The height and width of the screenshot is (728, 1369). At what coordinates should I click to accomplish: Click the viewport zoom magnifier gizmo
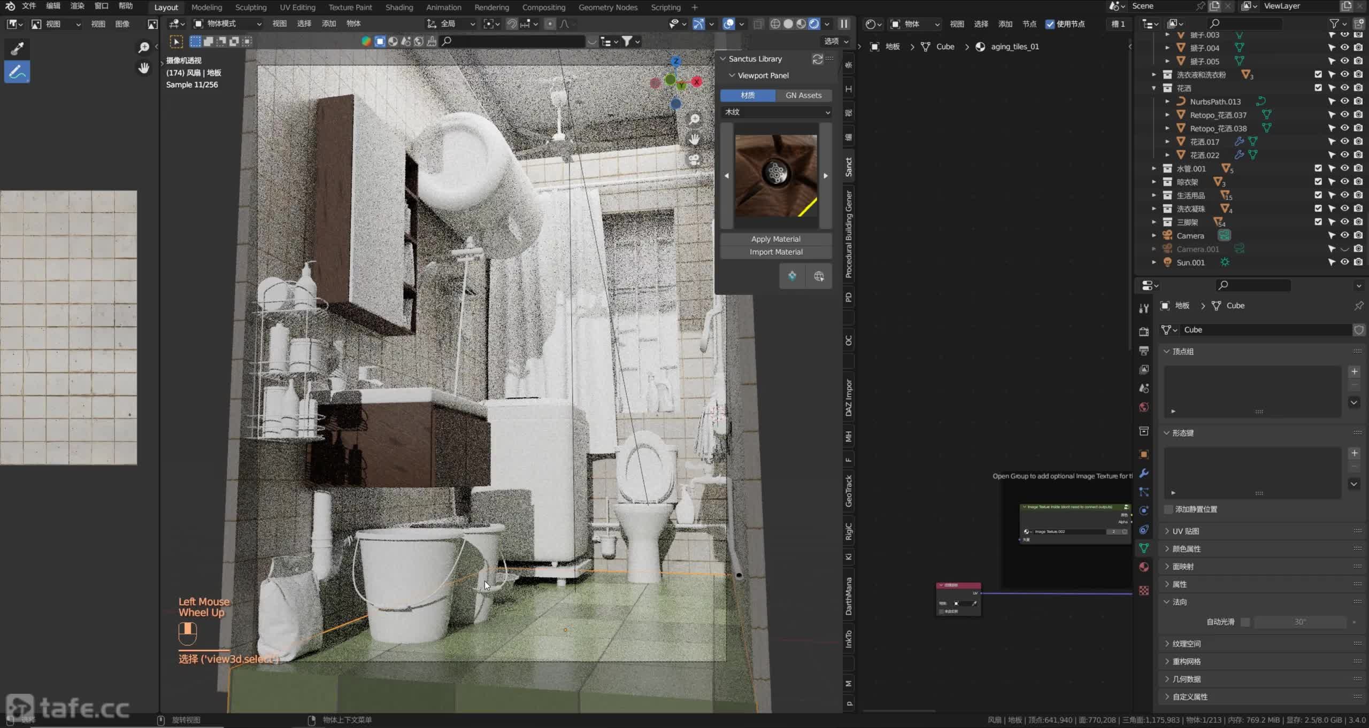[x=694, y=119]
